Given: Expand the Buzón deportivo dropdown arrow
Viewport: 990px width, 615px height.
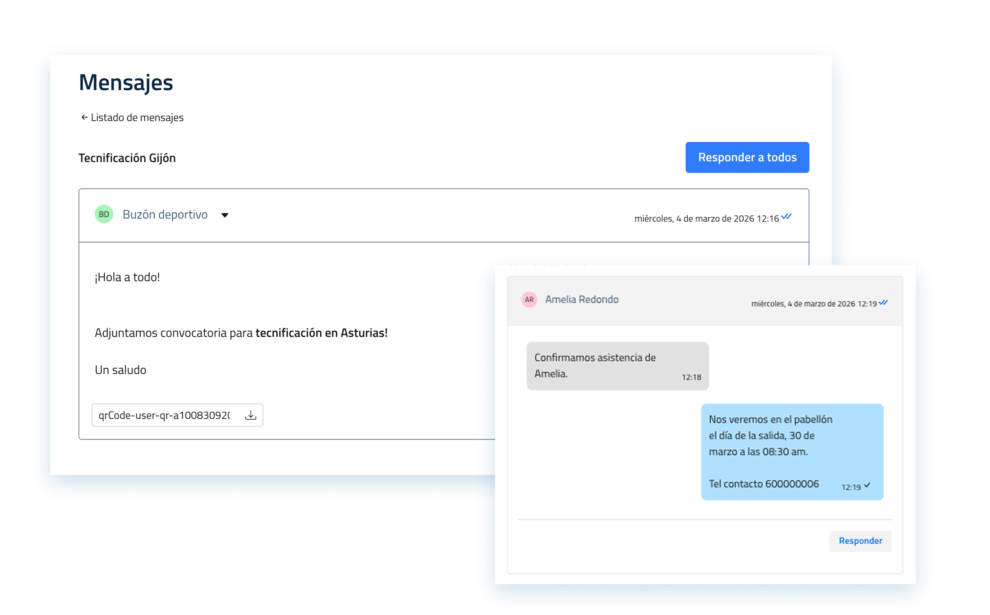Looking at the screenshot, I should (225, 215).
